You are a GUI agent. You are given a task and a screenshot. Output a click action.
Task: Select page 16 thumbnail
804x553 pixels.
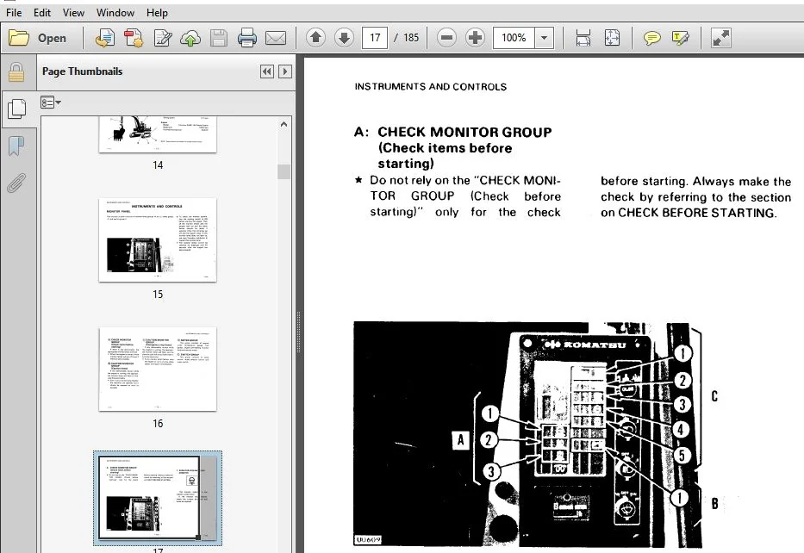pos(158,369)
